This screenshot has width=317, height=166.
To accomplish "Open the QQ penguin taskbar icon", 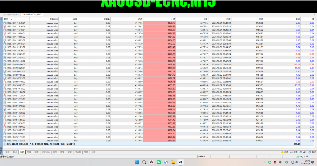I will click(151, 162).
